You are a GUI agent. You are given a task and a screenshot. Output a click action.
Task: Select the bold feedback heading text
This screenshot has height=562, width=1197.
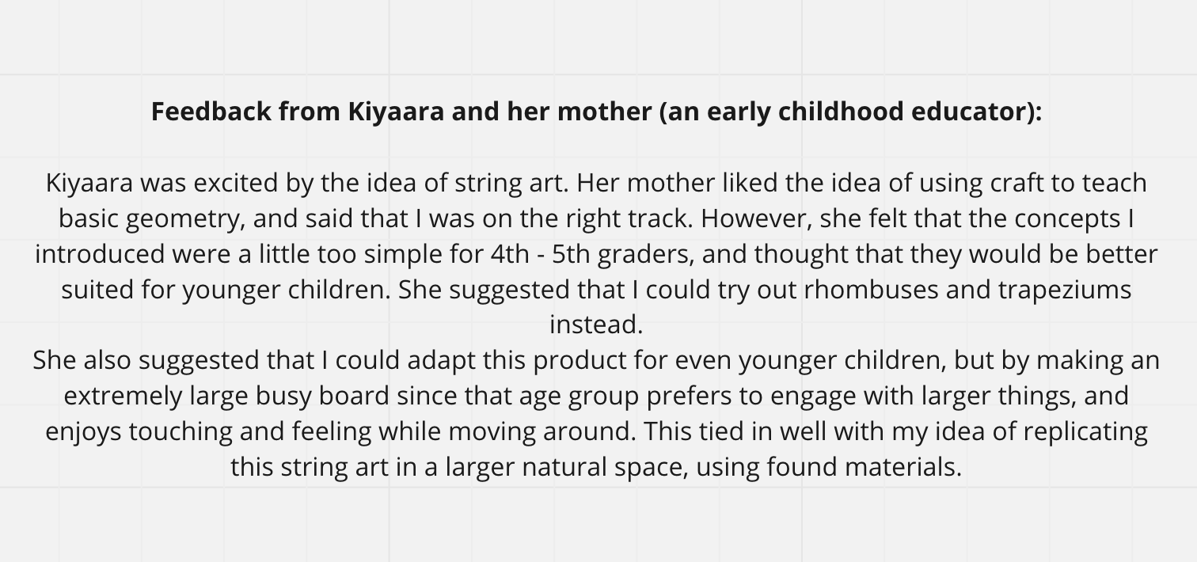point(596,112)
